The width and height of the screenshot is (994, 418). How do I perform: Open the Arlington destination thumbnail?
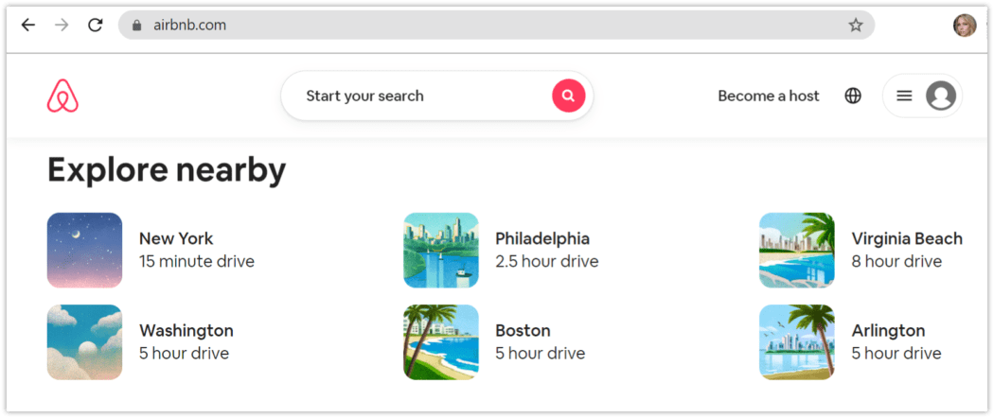click(797, 342)
